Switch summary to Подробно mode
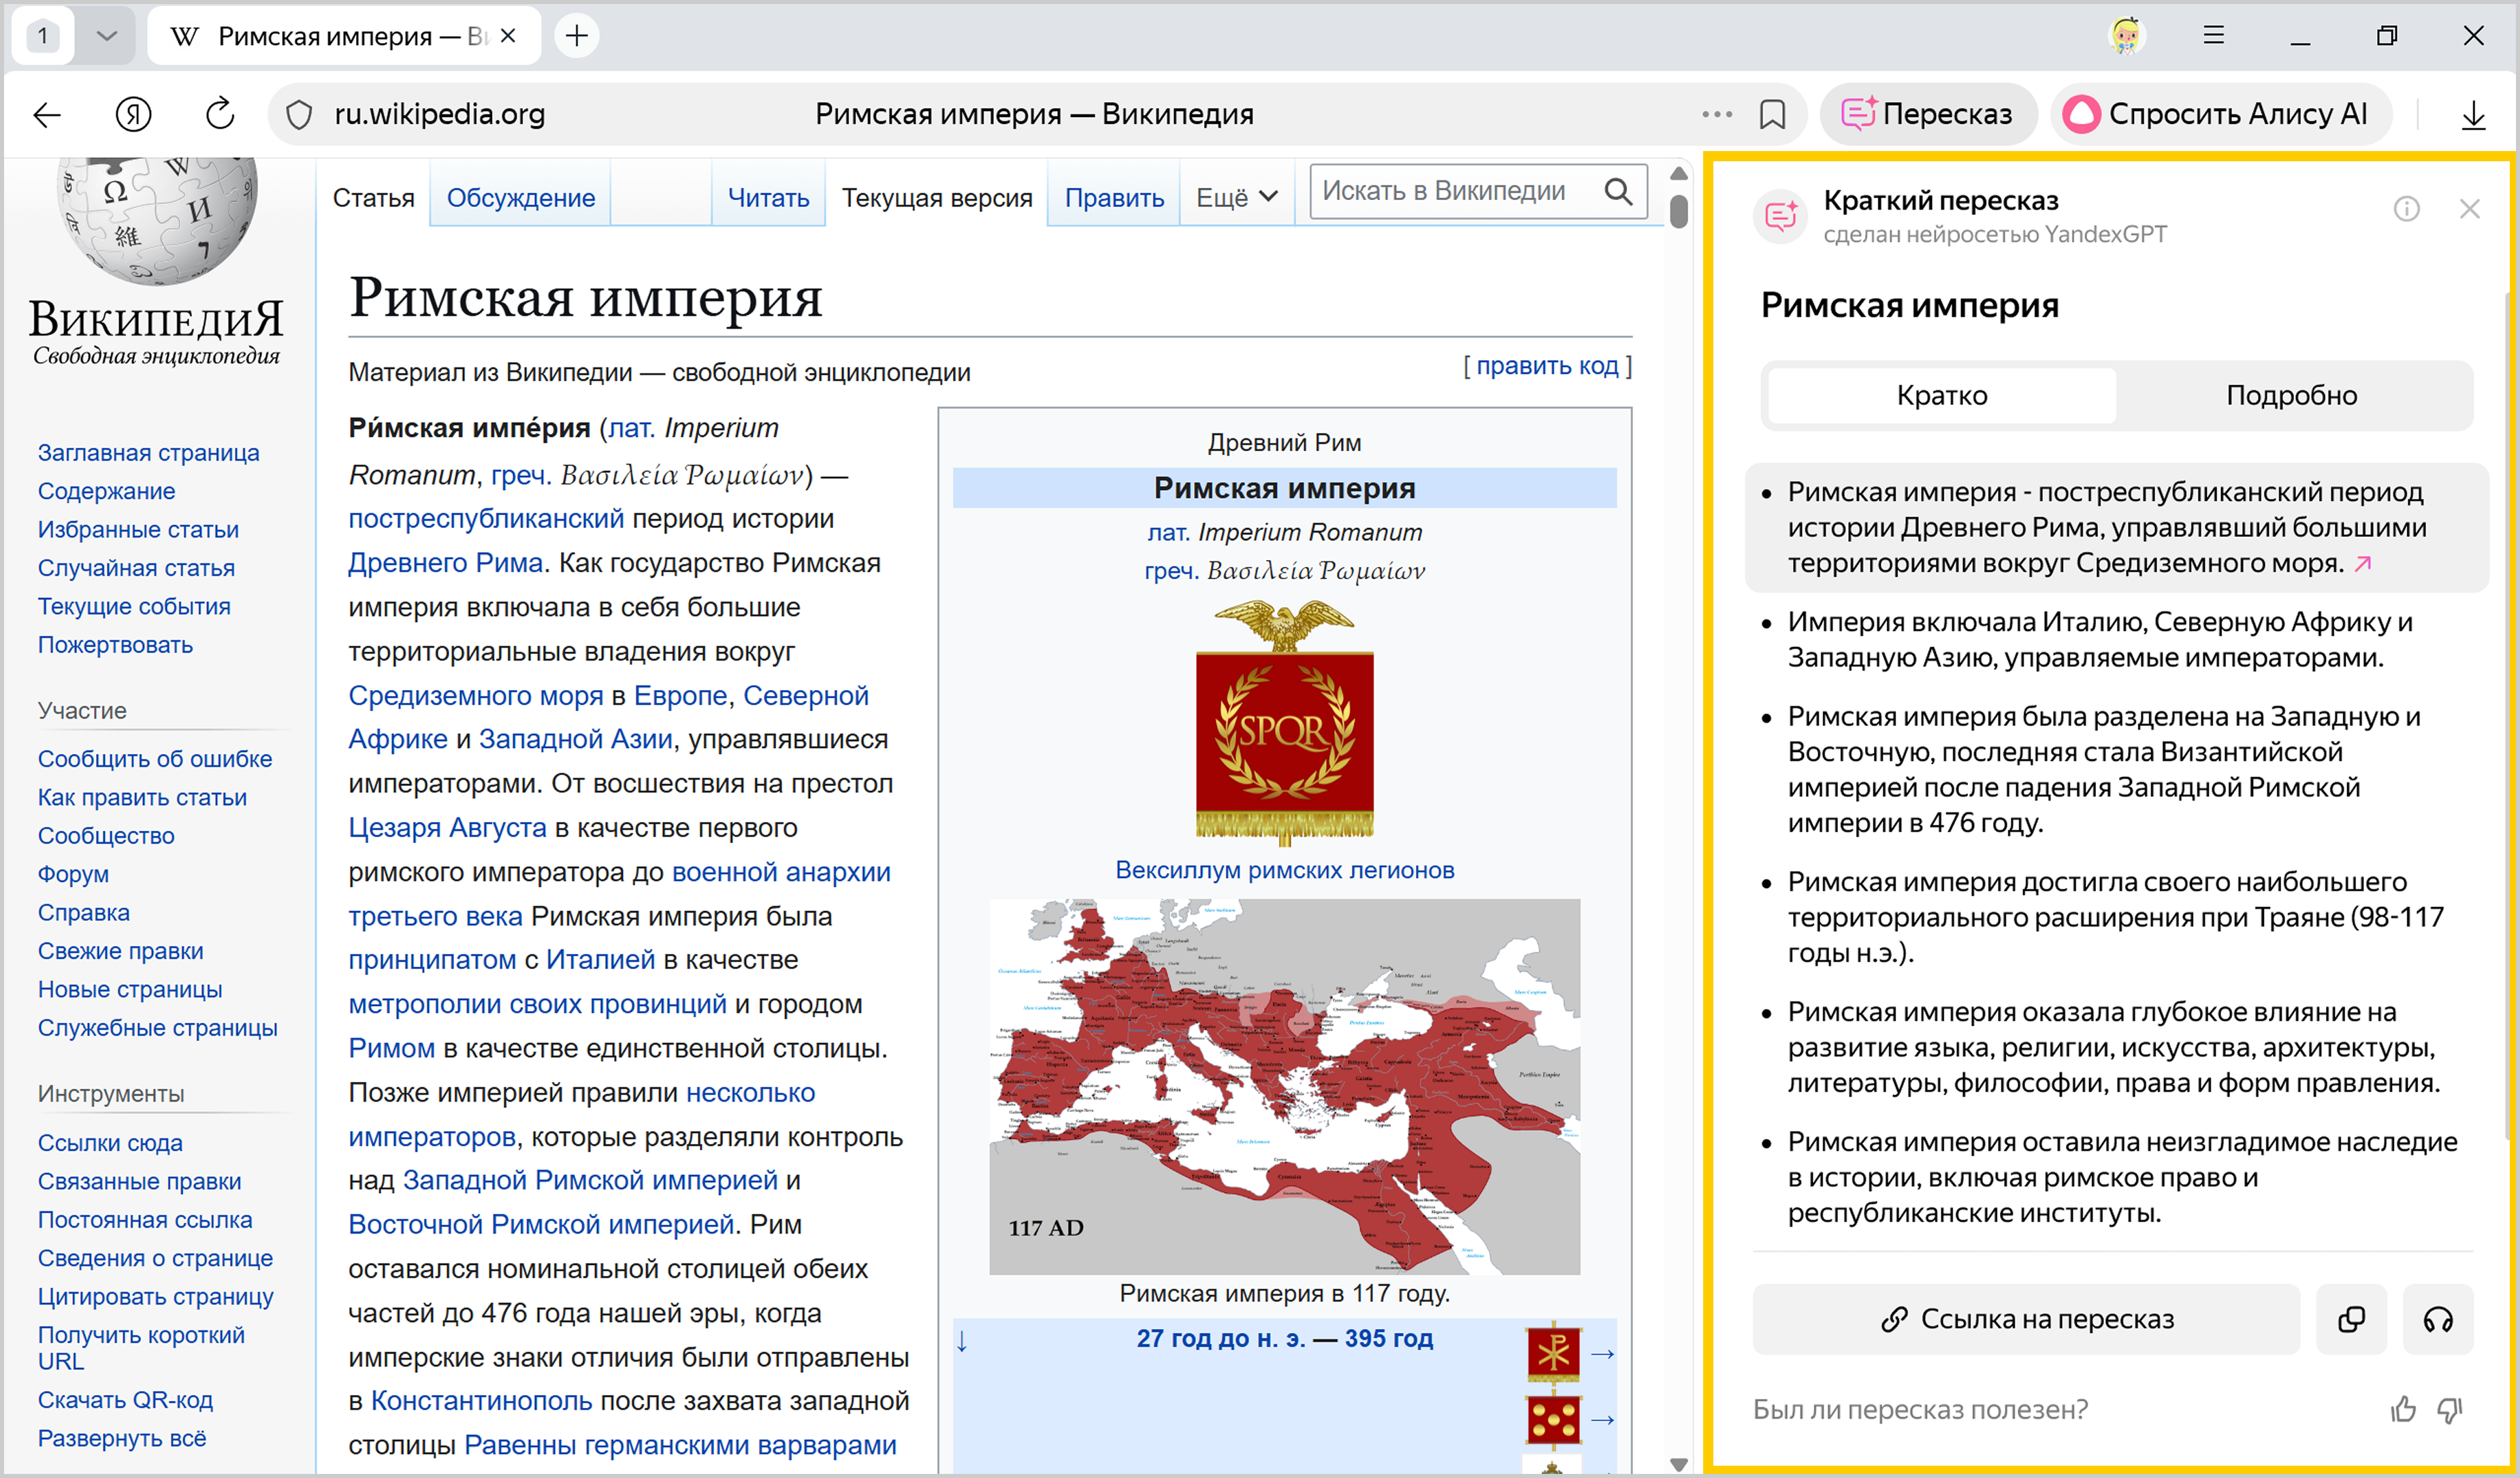The image size is (2520, 1478). (x=2291, y=396)
